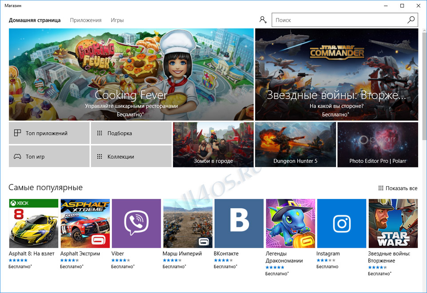Open Зомби в городе thumbnail
The image size is (427, 293).
213,145
